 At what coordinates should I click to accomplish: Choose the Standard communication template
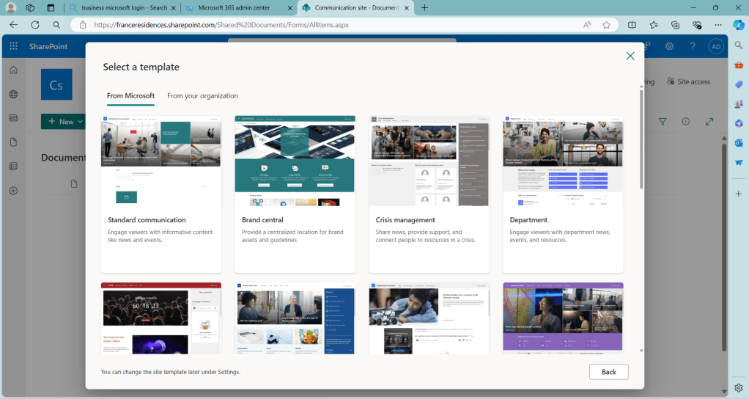161,194
